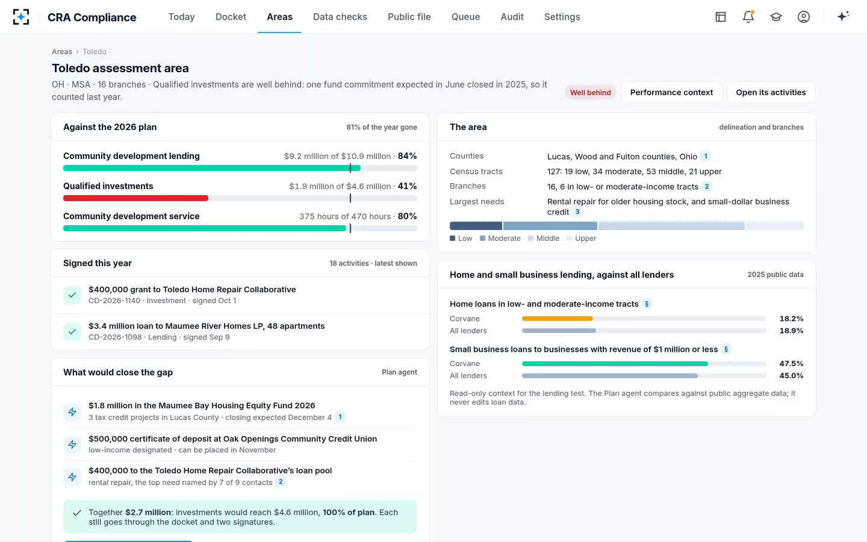
Task: Click the layout panel icon in header
Action: [721, 17]
